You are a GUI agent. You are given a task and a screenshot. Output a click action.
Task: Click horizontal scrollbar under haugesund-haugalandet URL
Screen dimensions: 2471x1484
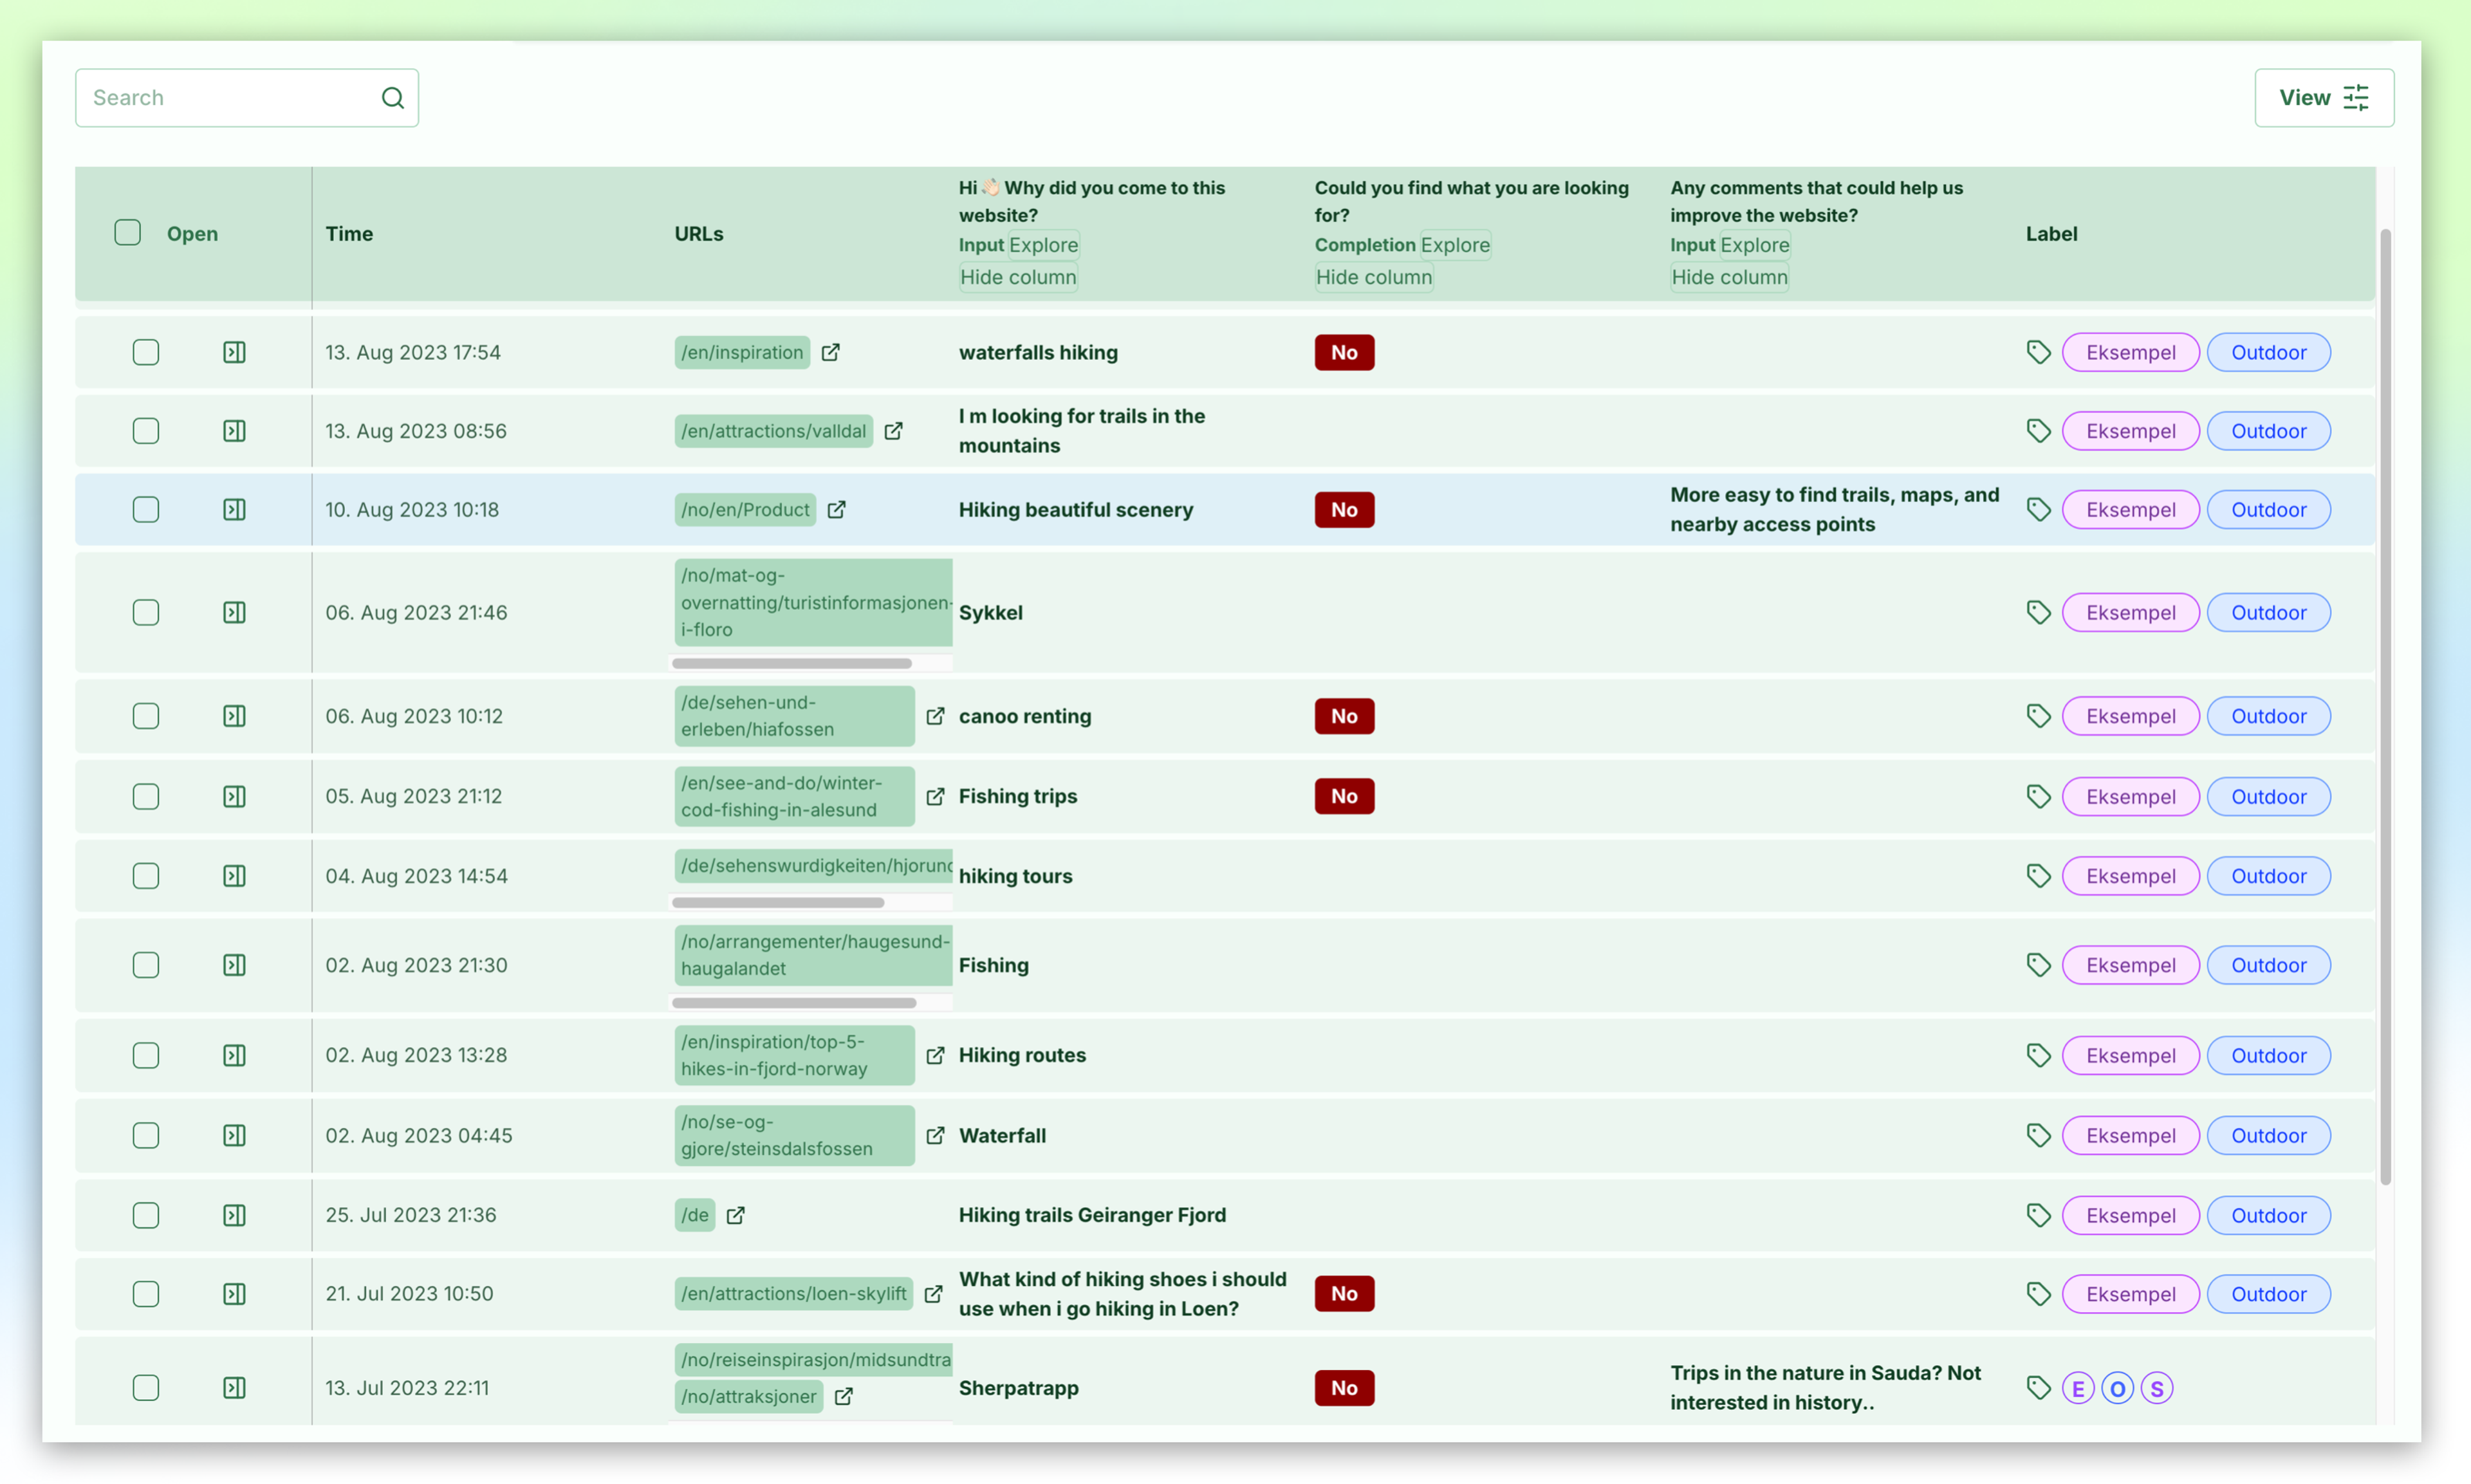click(x=793, y=1003)
